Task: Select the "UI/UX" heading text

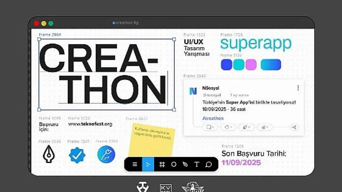Action: coord(194,42)
